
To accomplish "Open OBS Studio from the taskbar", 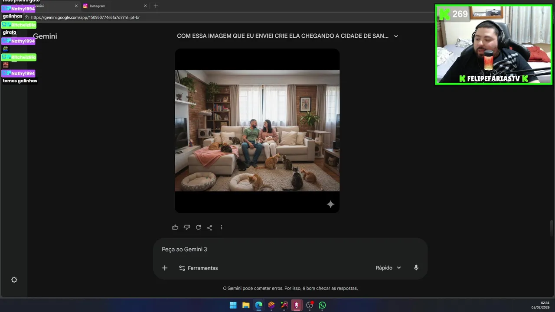I will tap(310, 305).
